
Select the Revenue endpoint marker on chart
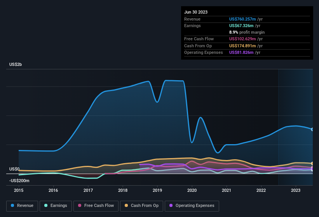pyautogui.click(x=312, y=129)
